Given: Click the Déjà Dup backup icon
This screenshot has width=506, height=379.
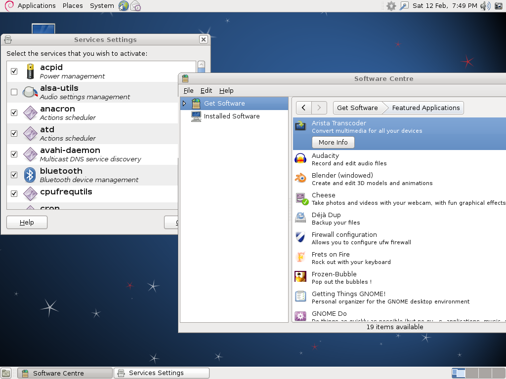Looking at the screenshot, I should 300,218.
